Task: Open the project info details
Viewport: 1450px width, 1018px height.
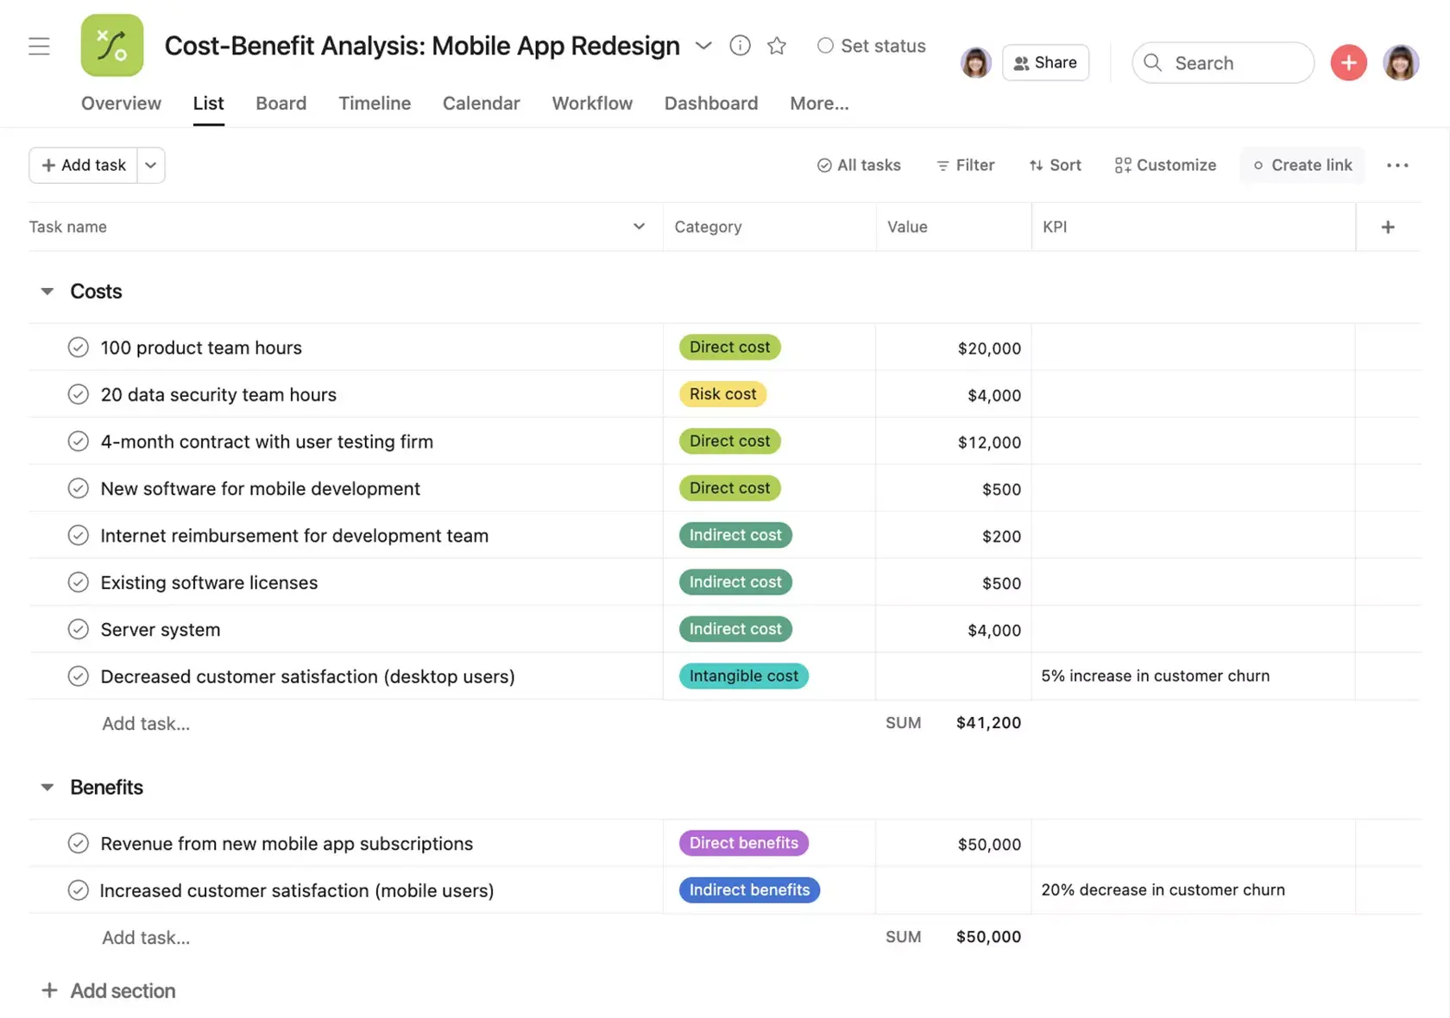Action: 740,46
